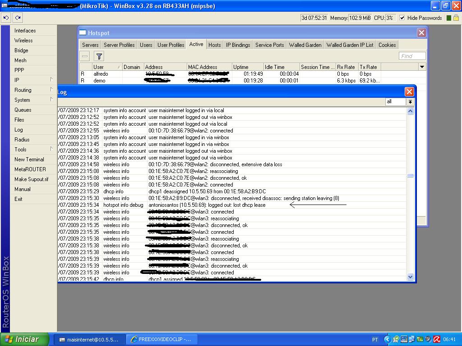This screenshot has height=346, width=462.
Task: Open the Iniciar start button
Action: [x=24, y=339]
